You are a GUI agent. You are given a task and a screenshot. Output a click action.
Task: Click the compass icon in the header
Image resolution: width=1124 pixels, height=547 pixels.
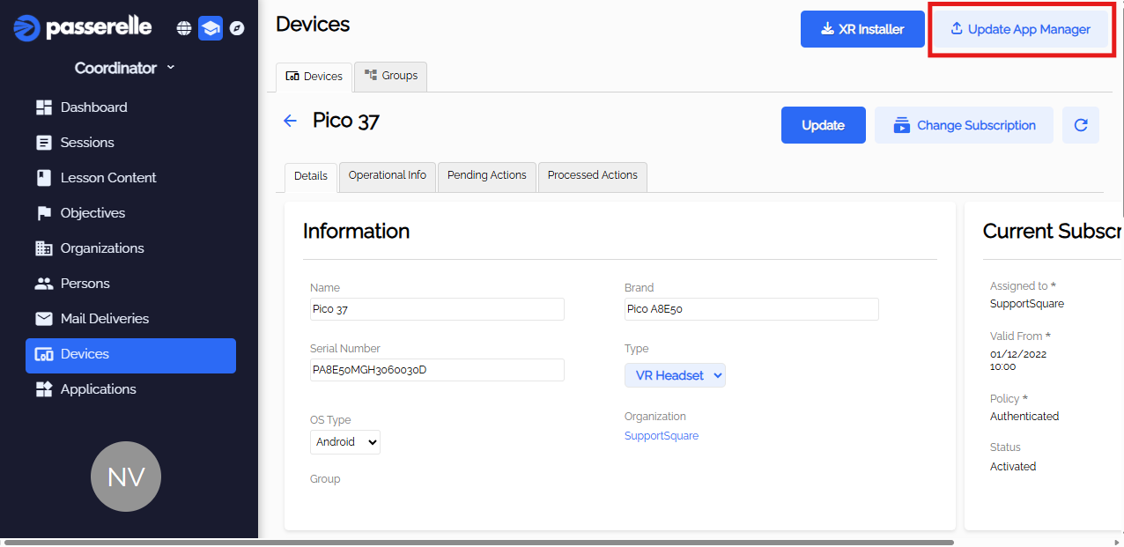(237, 28)
